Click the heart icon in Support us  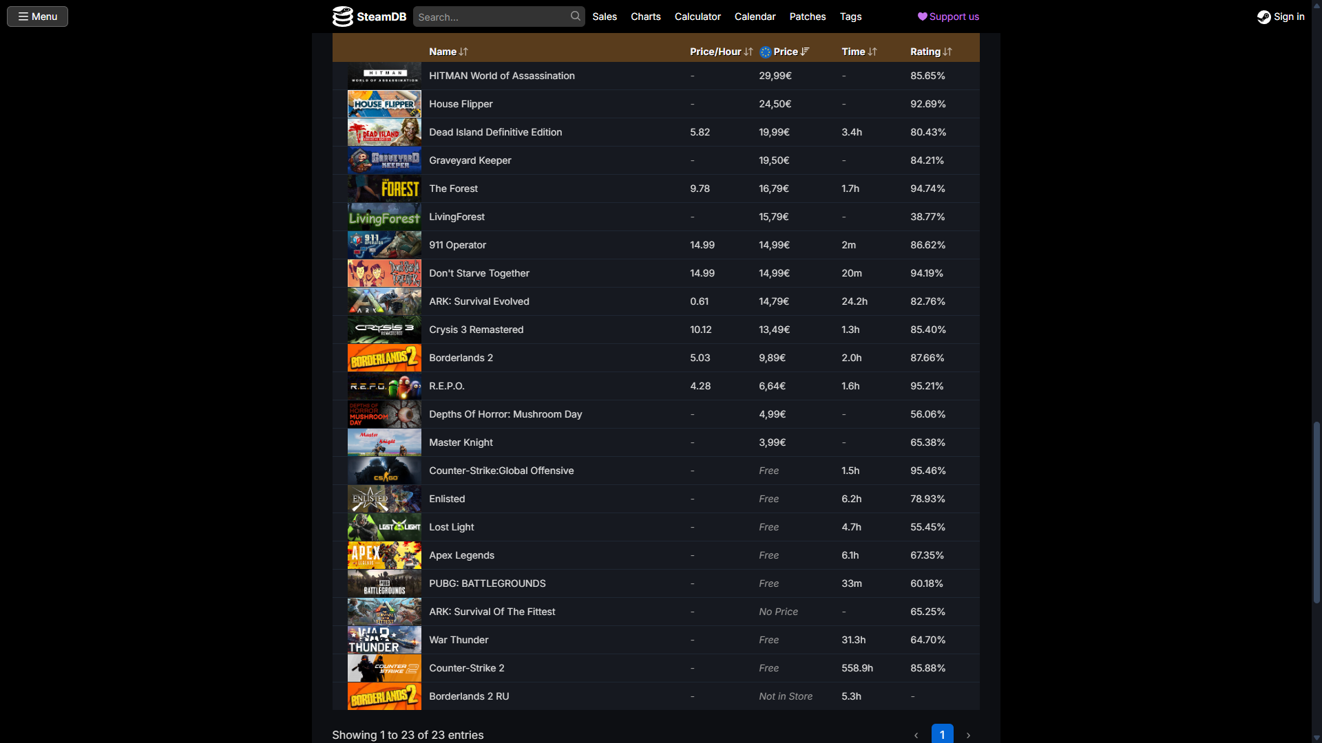point(923,17)
